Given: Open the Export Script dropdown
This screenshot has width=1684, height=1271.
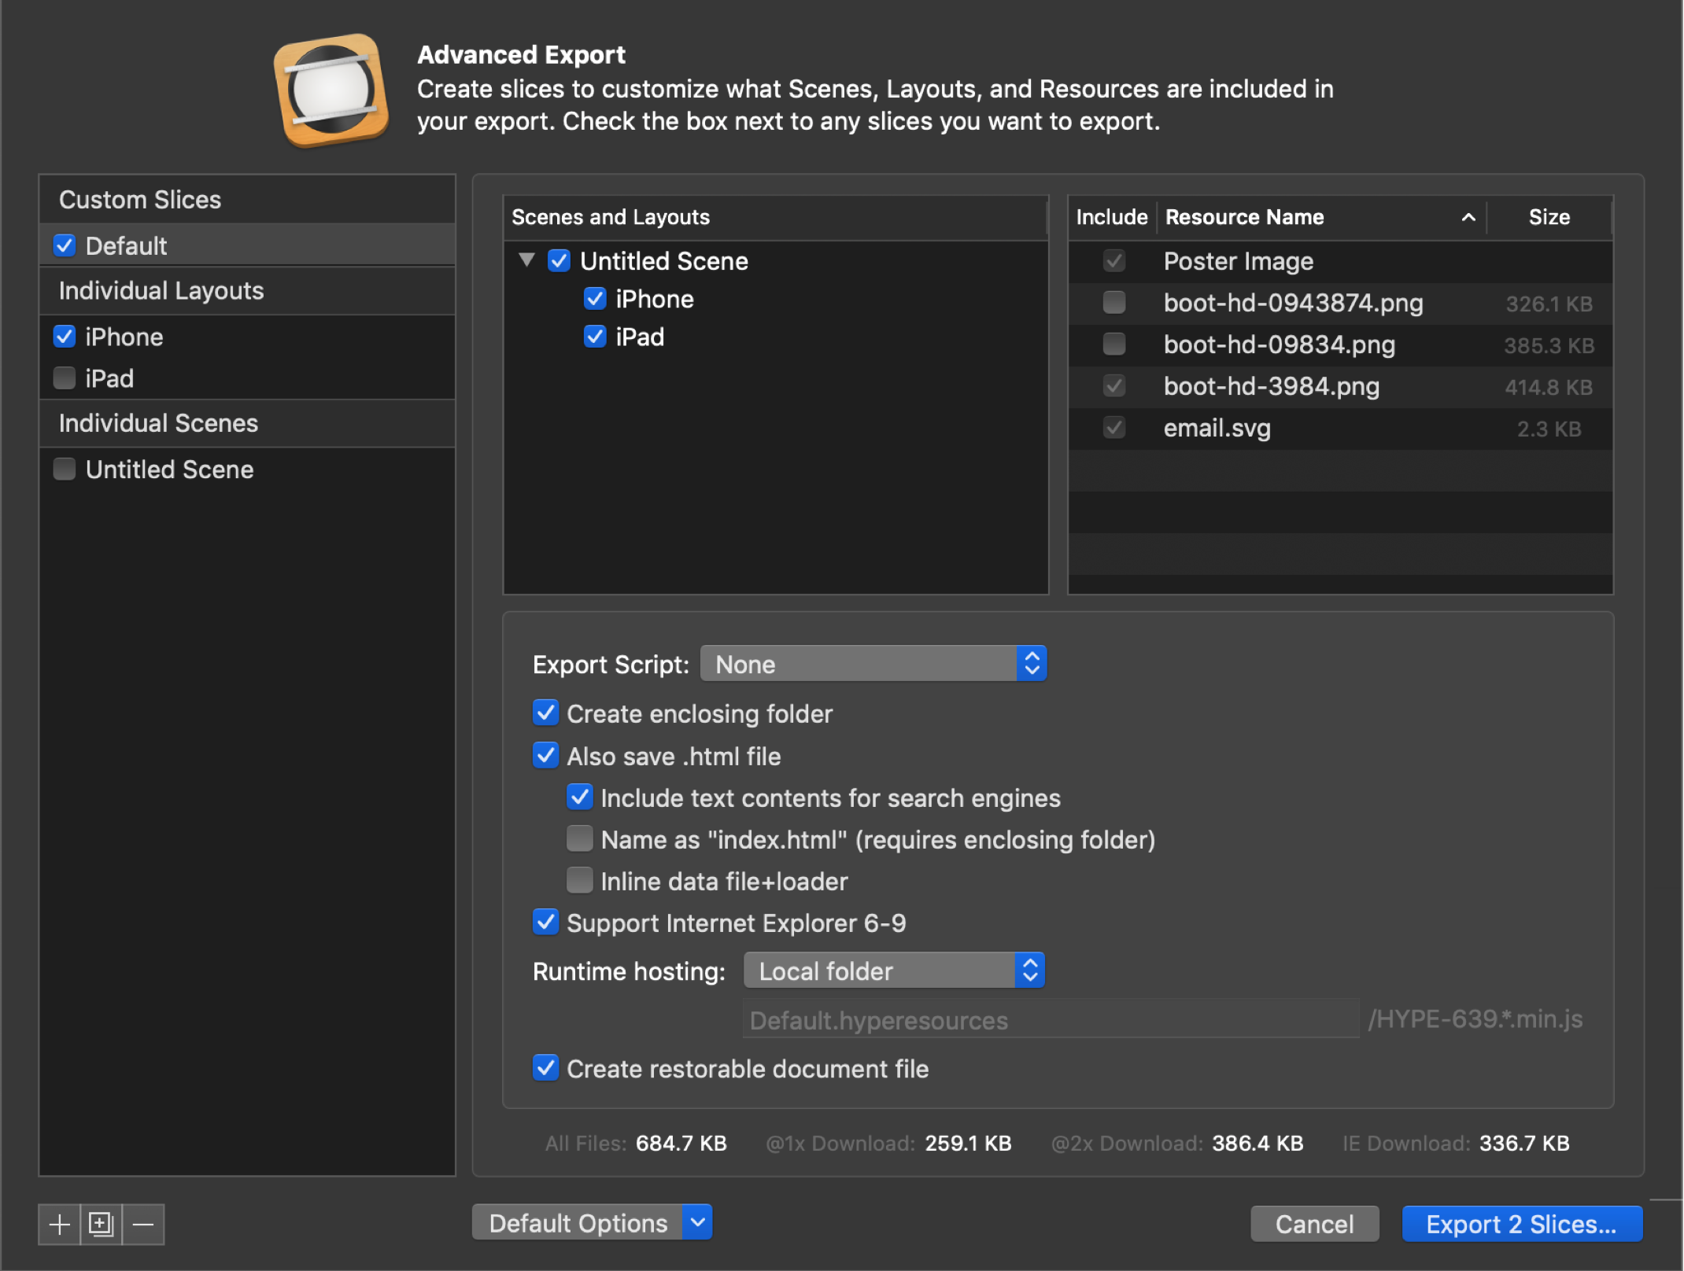Looking at the screenshot, I should 873,664.
